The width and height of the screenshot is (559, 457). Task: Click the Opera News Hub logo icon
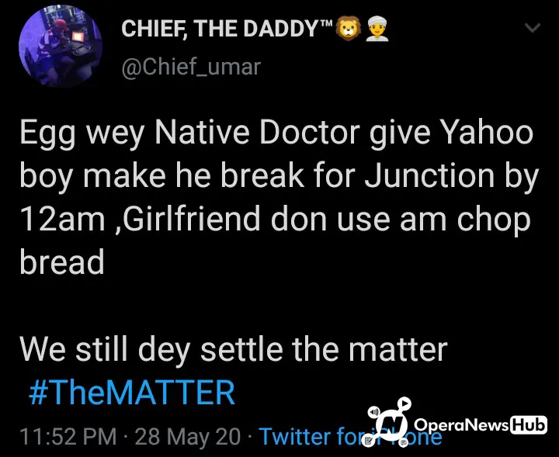389,422
